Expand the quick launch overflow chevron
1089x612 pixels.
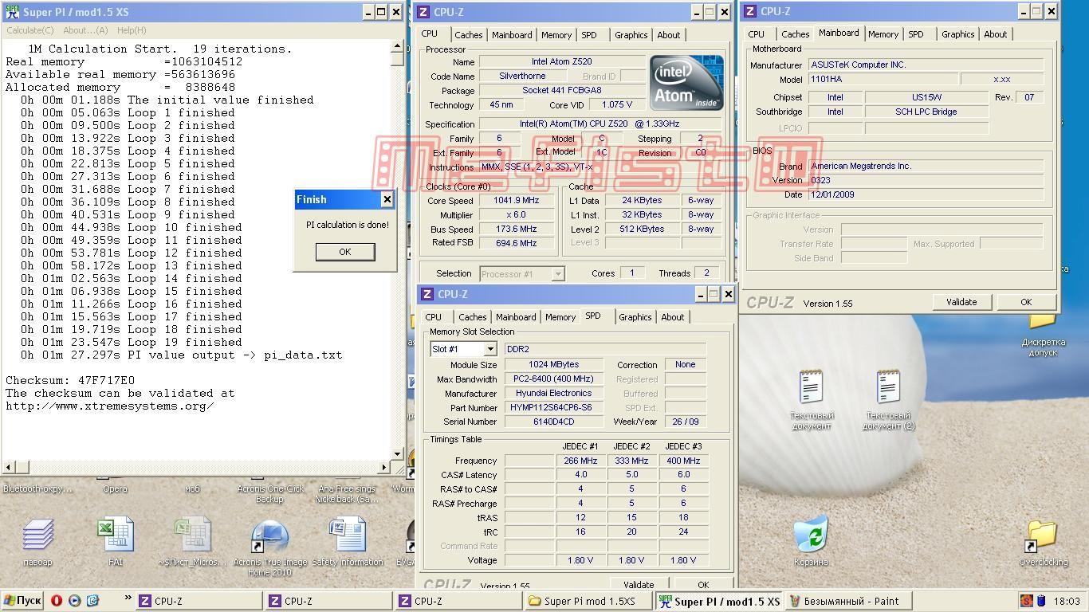(128, 598)
